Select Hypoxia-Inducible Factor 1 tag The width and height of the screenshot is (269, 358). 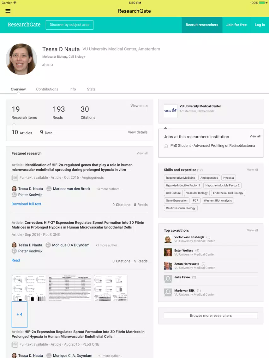(183, 185)
